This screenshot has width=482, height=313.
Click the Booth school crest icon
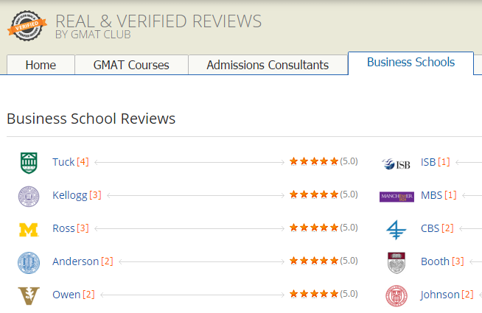click(396, 262)
